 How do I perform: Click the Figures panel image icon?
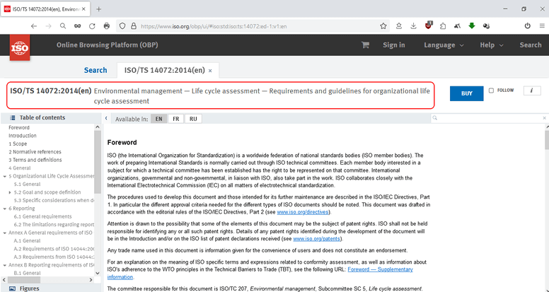(12, 288)
